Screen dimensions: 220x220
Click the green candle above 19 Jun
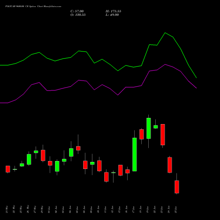click(149, 128)
